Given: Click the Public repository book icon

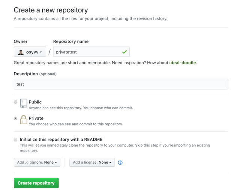Looking at the screenshot, I should click(x=23, y=103).
